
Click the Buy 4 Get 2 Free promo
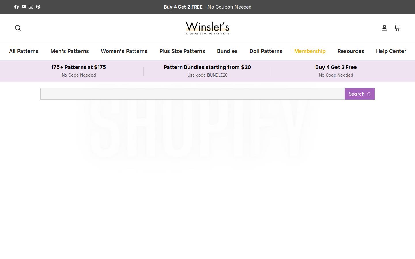coord(336,67)
